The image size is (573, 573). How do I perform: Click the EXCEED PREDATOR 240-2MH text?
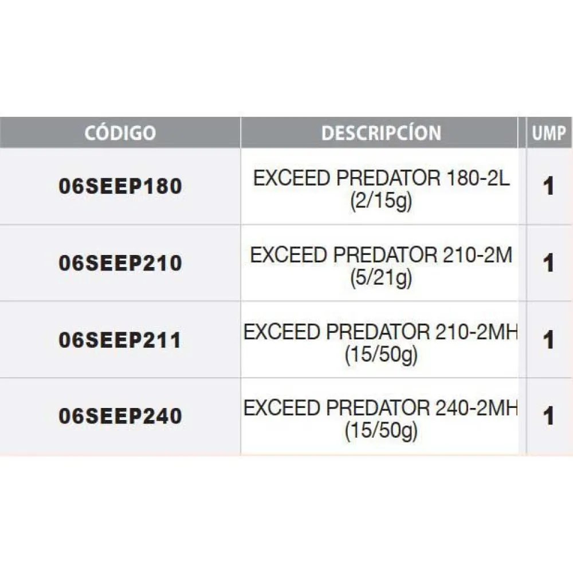(381, 409)
